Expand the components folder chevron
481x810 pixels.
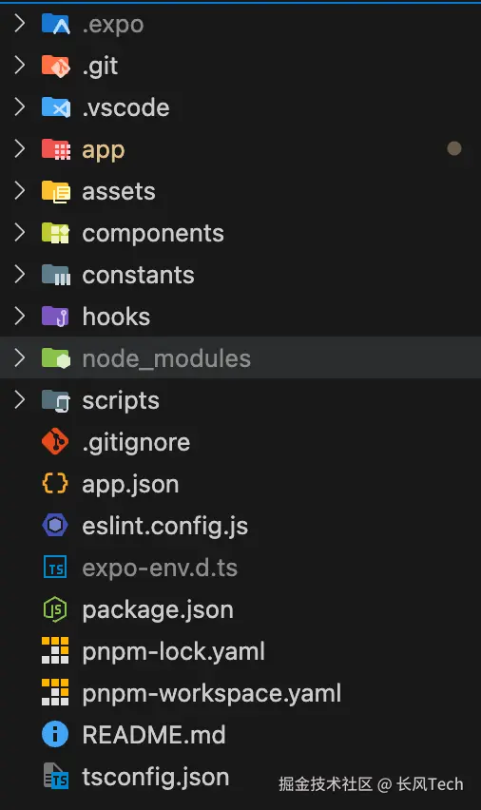coord(20,233)
